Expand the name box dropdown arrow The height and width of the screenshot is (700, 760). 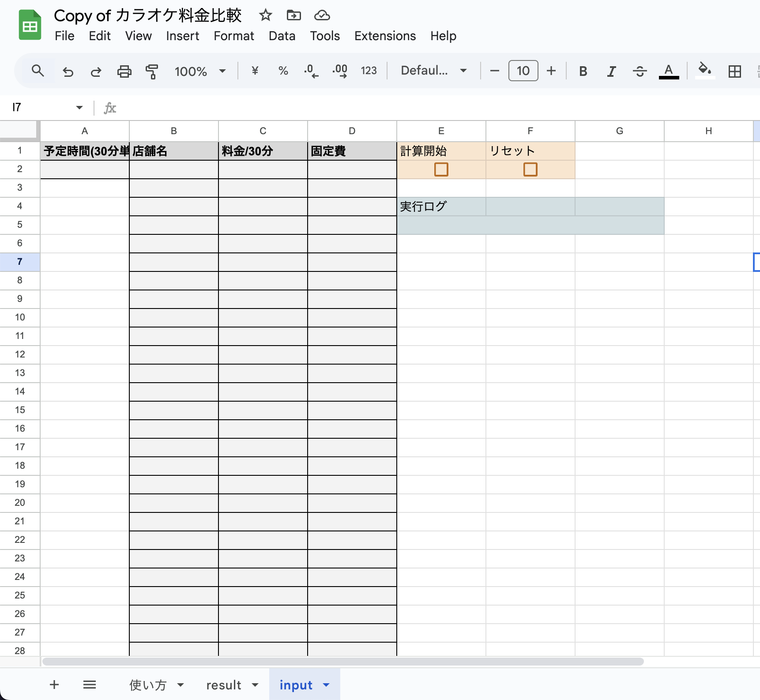pos(79,107)
